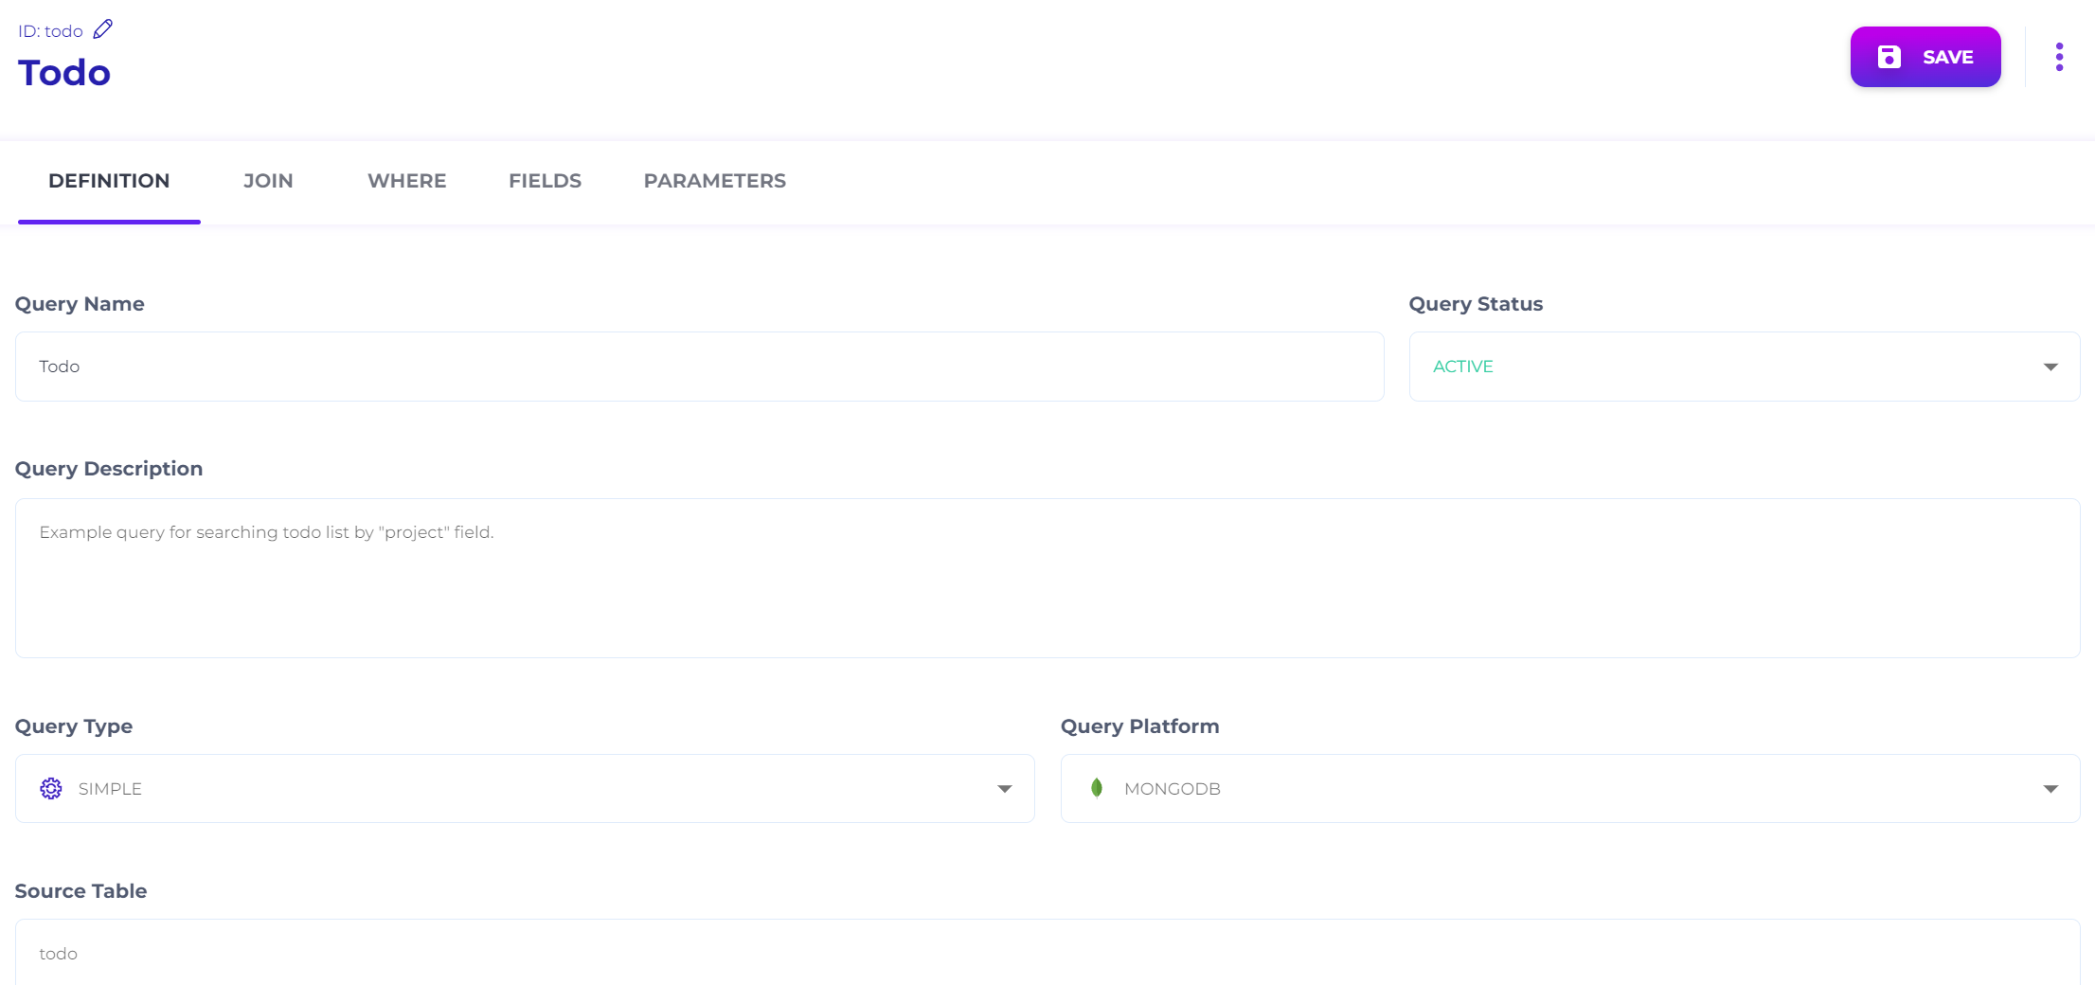Click the MongoDB leaf icon
This screenshot has height=985, width=2095.
click(x=1097, y=788)
